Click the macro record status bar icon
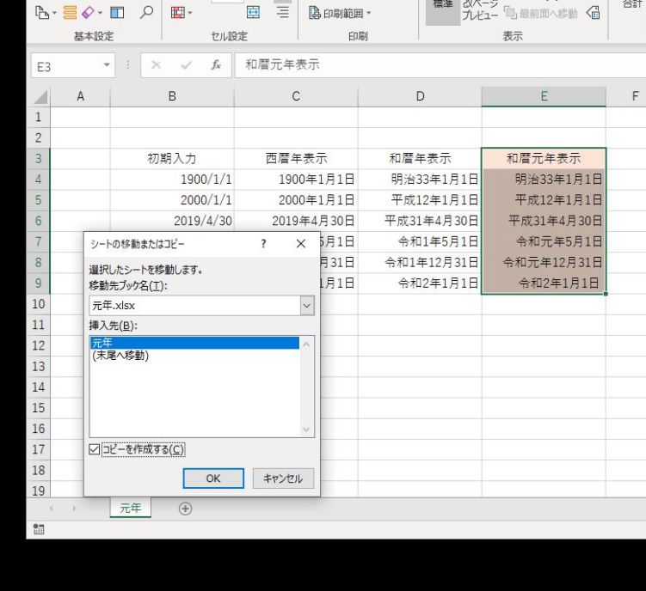The height and width of the screenshot is (591, 646). [39, 529]
